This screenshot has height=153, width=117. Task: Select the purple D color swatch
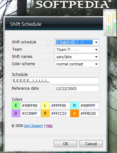[16, 113]
